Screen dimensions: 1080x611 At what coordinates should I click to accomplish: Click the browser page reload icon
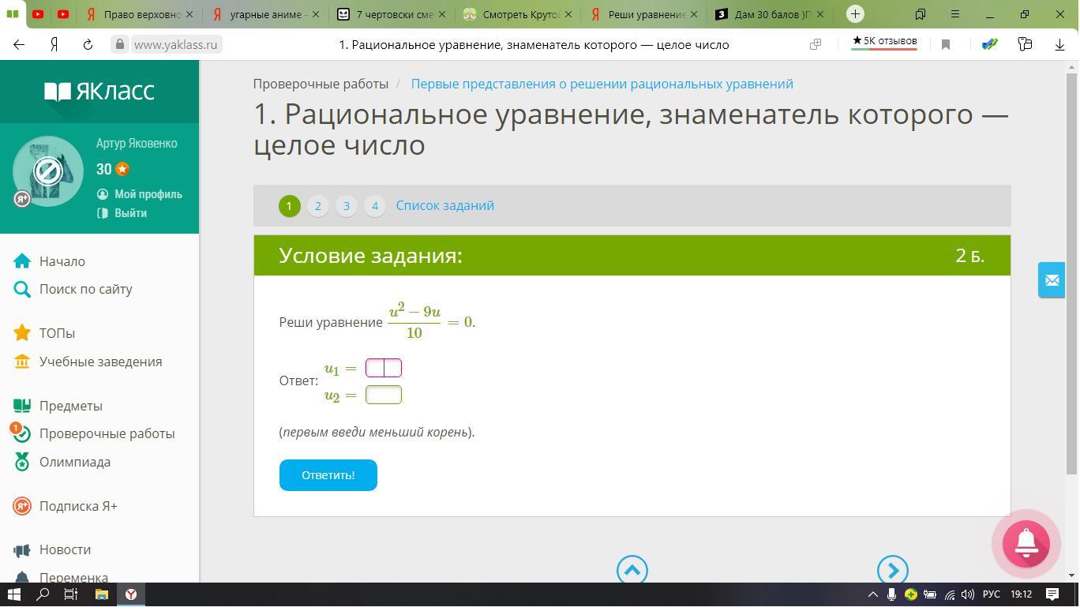pos(88,45)
